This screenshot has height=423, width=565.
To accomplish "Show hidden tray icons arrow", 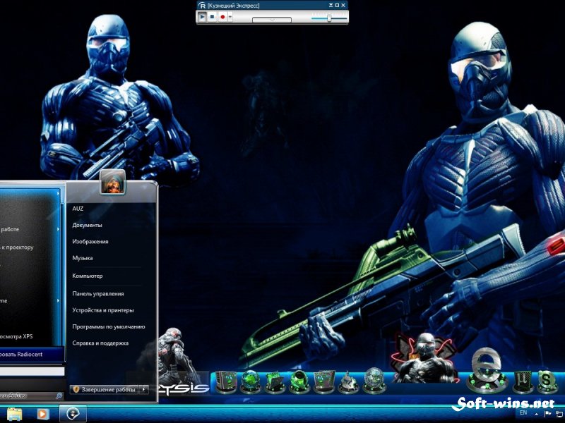I will click(537, 415).
